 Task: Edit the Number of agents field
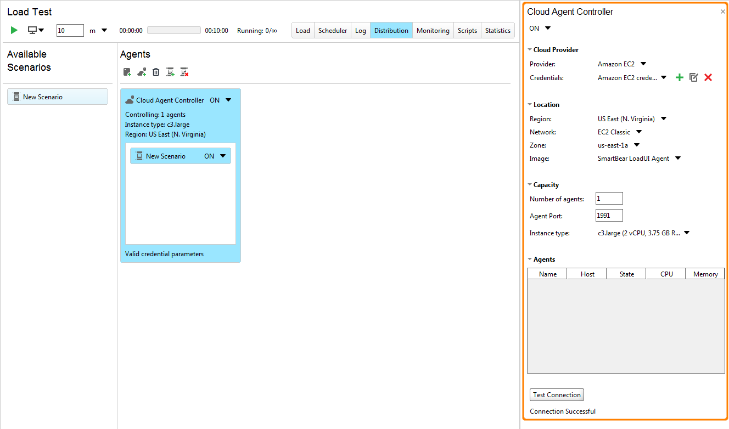[x=608, y=198]
